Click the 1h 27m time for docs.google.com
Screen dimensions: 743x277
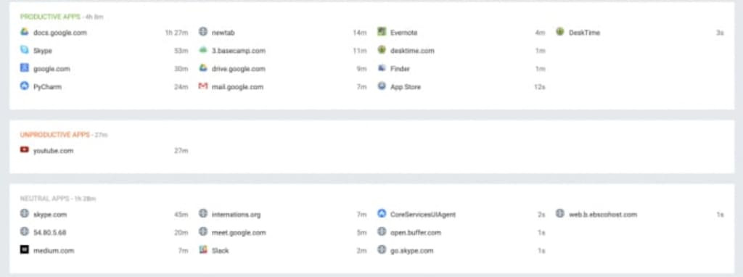pyautogui.click(x=176, y=33)
